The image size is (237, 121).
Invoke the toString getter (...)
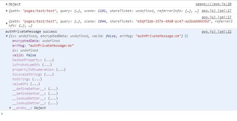(x=37, y=79)
